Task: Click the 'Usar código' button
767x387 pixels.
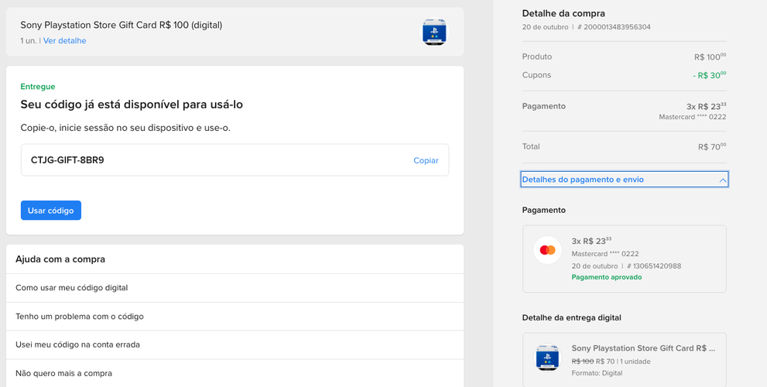Action: (51, 211)
